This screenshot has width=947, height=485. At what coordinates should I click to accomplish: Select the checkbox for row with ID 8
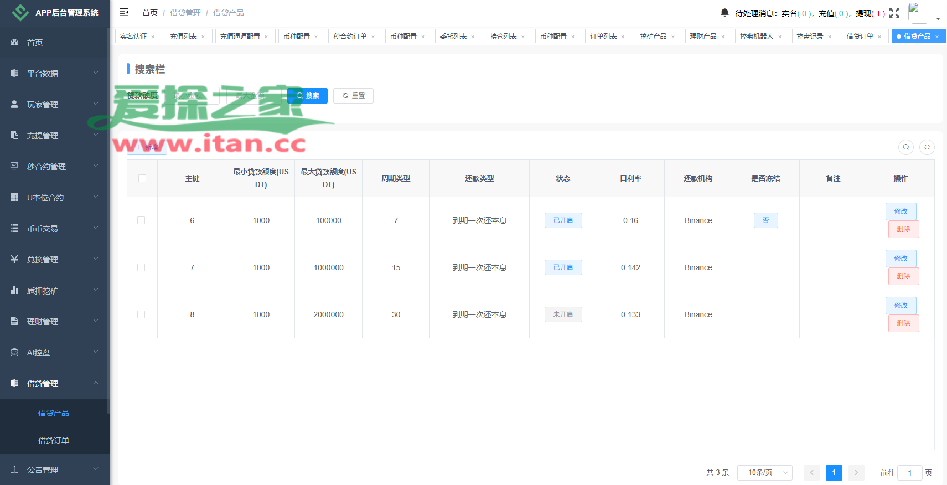pyautogui.click(x=141, y=314)
